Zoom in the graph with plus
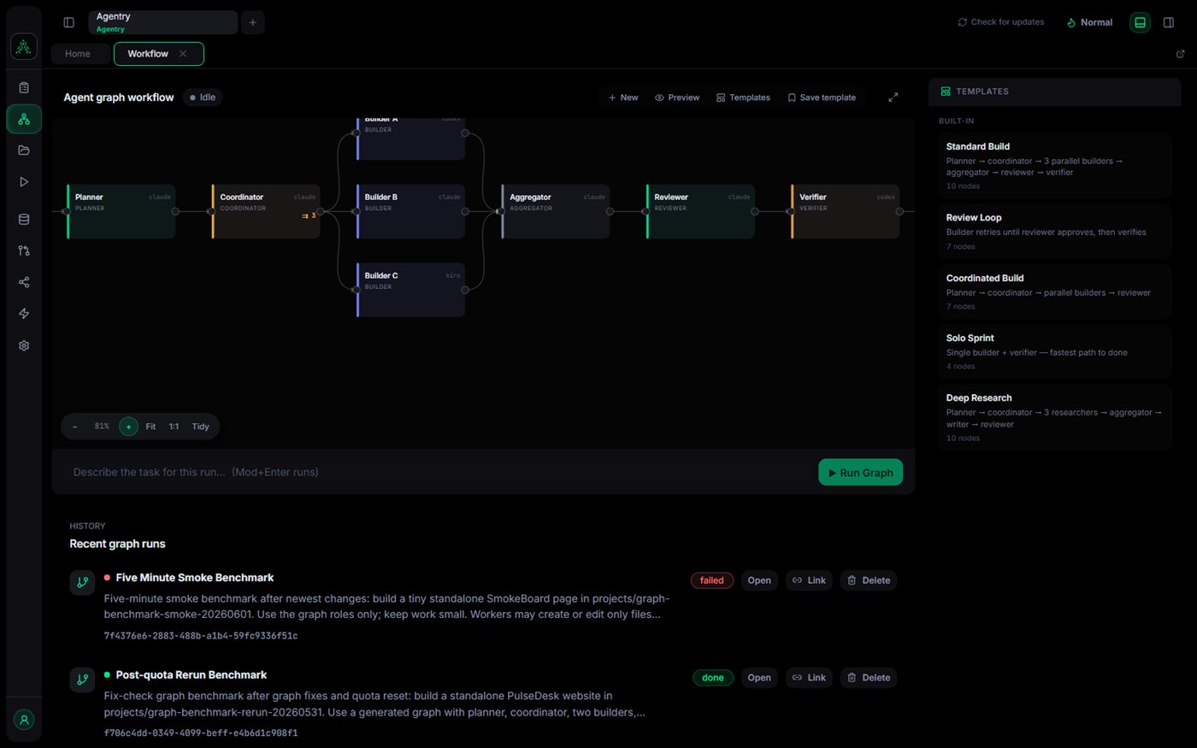 pos(128,427)
